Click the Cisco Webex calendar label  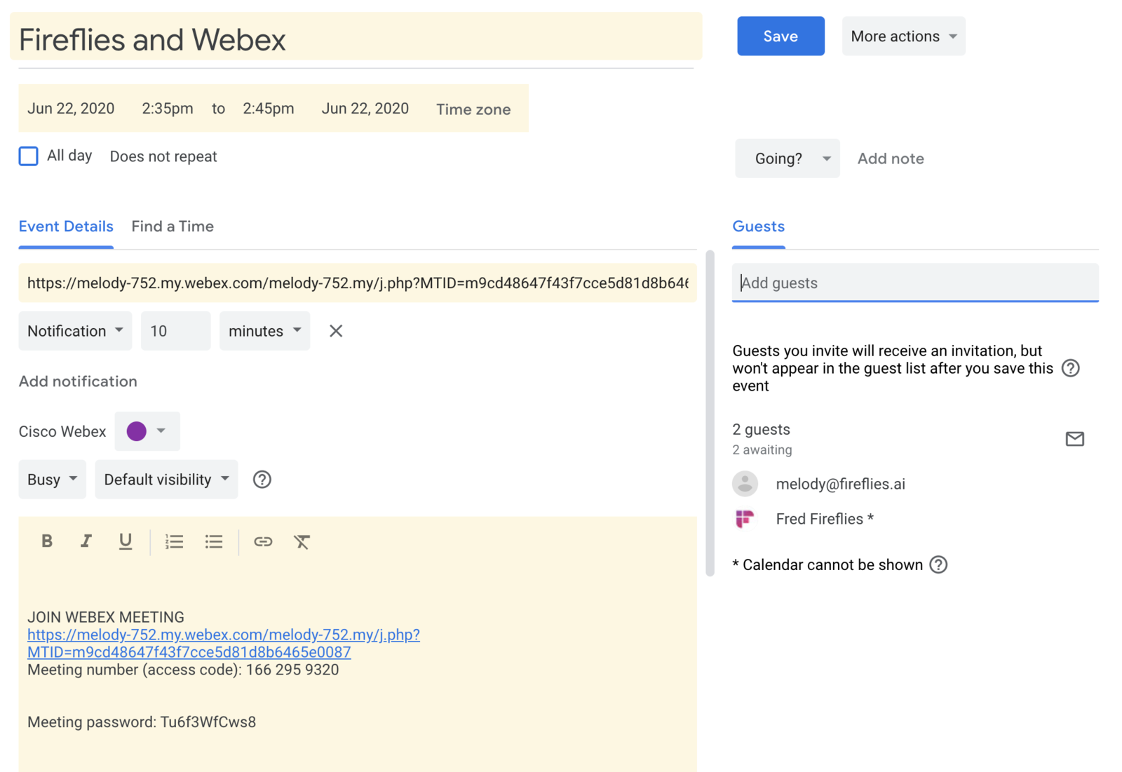pyautogui.click(x=62, y=431)
